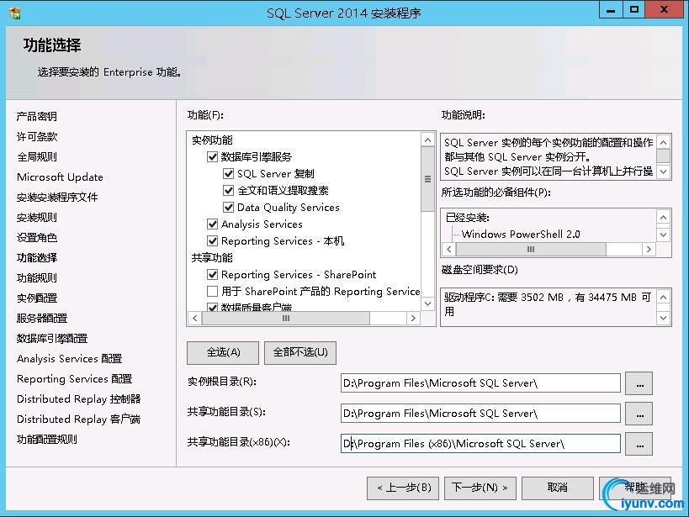Image resolution: width=689 pixels, height=517 pixels.
Task: Toggle Reporting Services - SharePoint checkbox
Action: tap(212, 275)
